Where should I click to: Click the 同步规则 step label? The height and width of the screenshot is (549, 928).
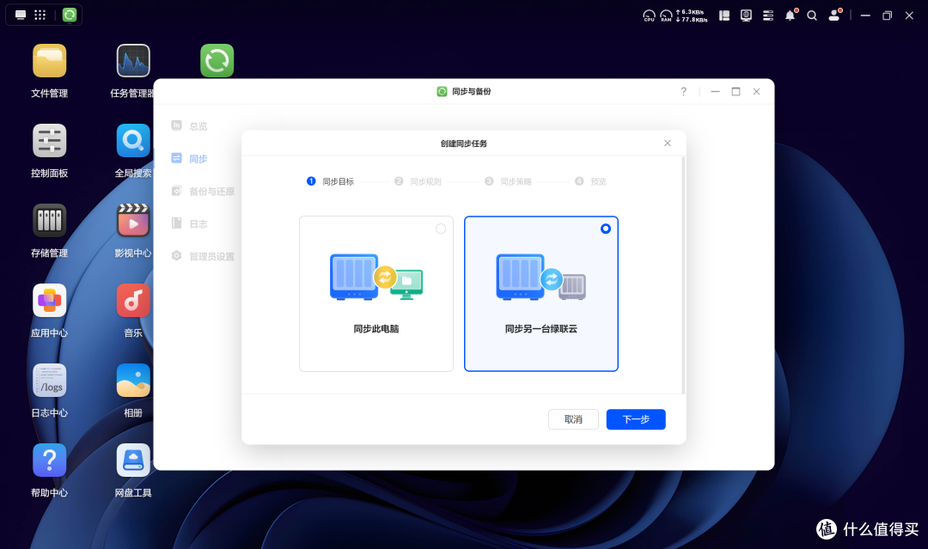[x=425, y=181]
